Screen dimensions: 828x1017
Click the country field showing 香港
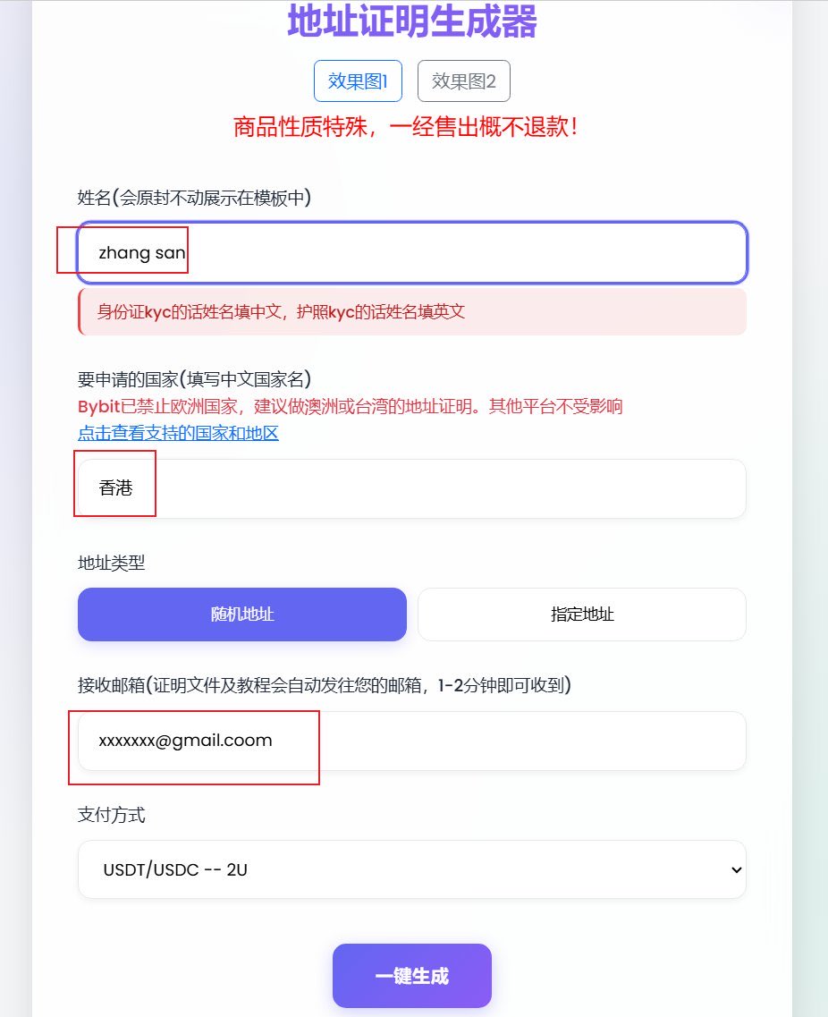412,488
